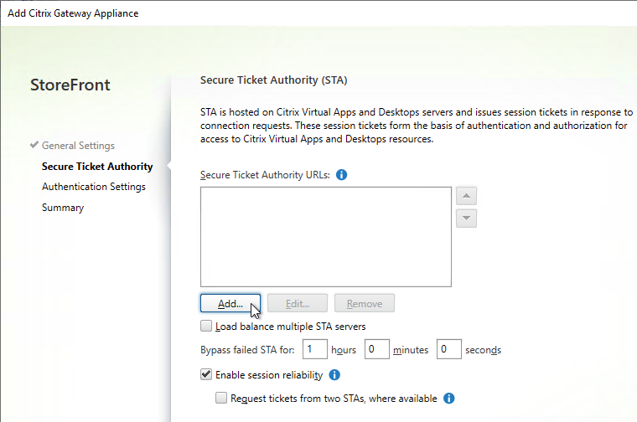
Task: Click the hours bypass input field
Action: [315, 349]
